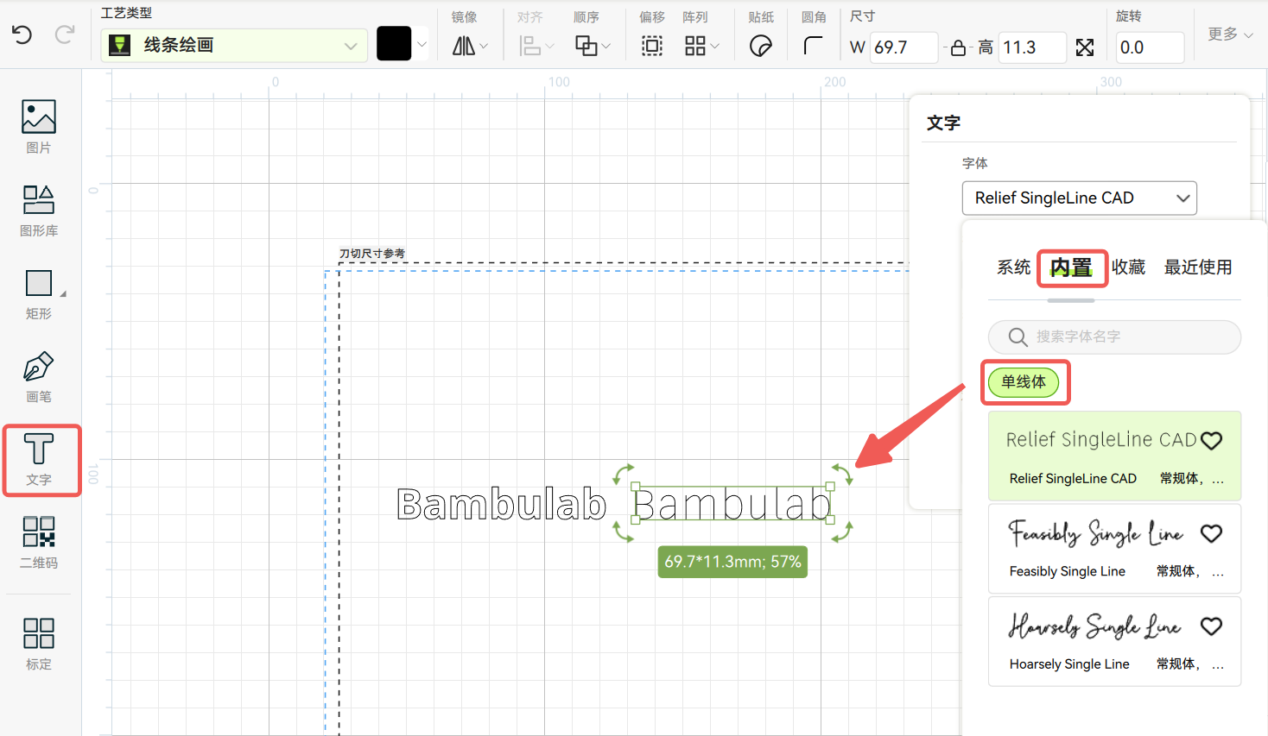Click the 顺序 order icon
Image resolution: width=1268 pixels, height=736 pixels.
click(586, 46)
